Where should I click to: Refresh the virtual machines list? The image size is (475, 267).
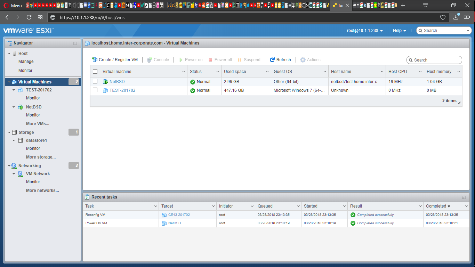click(x=280, y=60)
